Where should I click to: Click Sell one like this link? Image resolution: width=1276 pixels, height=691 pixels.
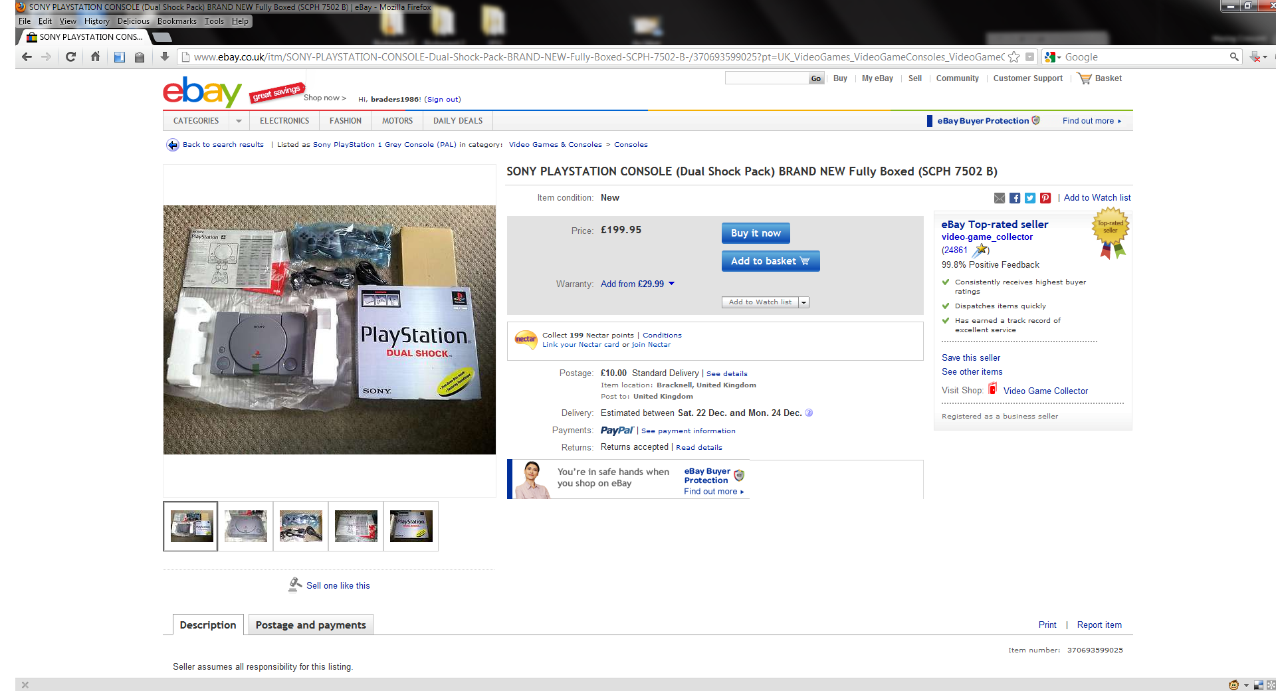click(338, 585)
